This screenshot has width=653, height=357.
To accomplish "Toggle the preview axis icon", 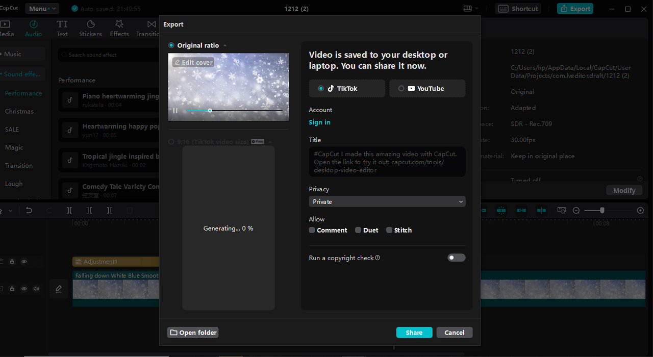I will tap(541, 210).
